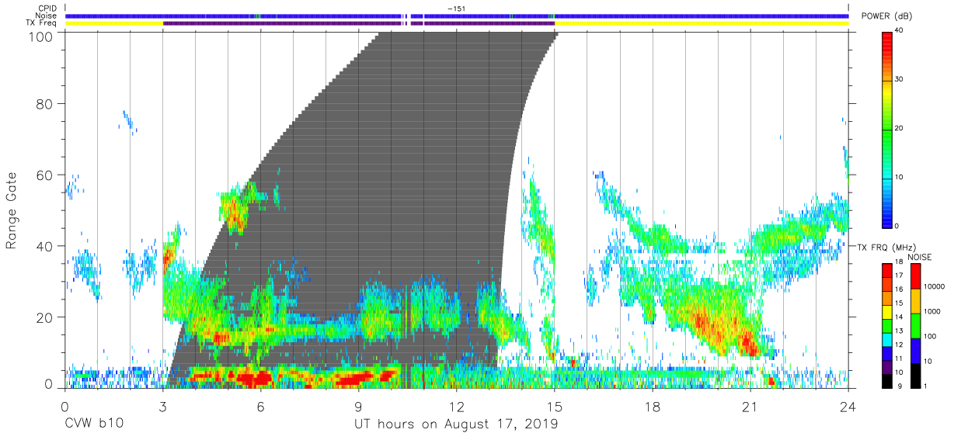Click the purple section of the TX Freq strip
This screenshot has height=440, width=954.
(358, 23)
